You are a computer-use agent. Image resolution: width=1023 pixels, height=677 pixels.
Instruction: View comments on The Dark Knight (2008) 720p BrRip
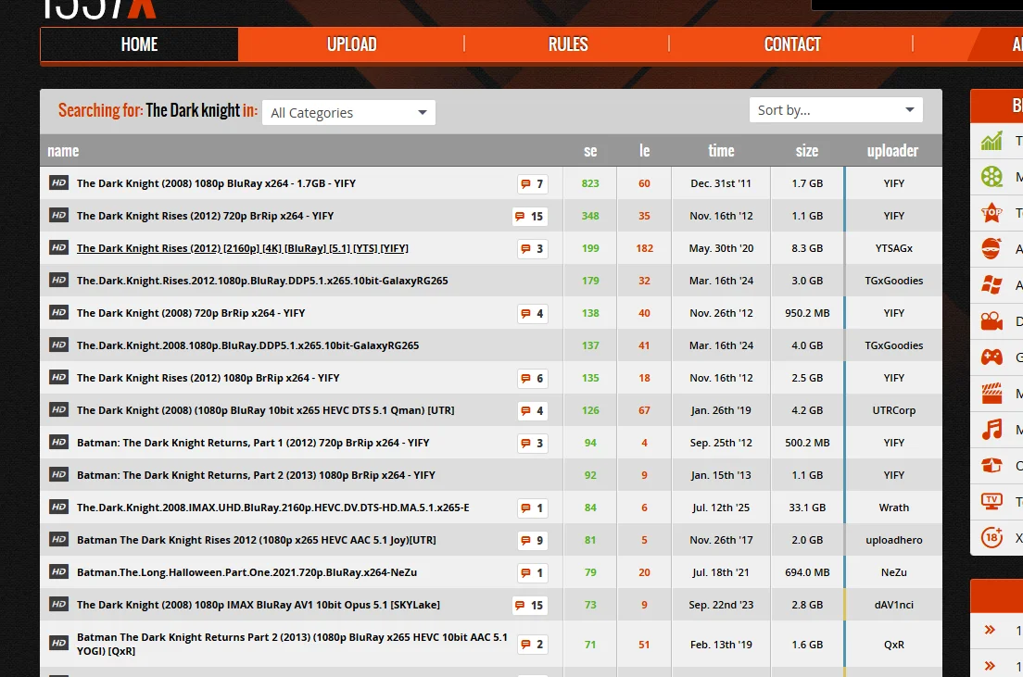point(533,314)
